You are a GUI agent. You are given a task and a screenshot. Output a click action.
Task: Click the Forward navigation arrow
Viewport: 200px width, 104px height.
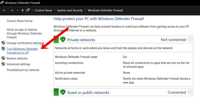tap(12, 10)
